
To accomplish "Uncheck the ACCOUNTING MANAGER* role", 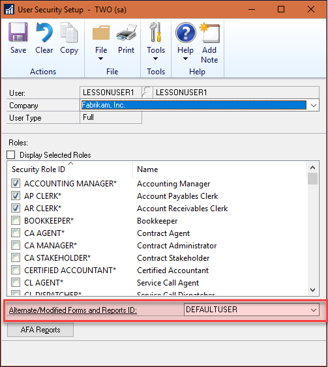I will [x=16, y=183].
